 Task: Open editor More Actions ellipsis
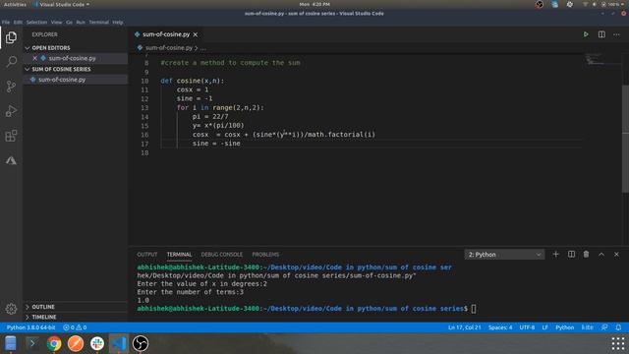coord(616,34)
